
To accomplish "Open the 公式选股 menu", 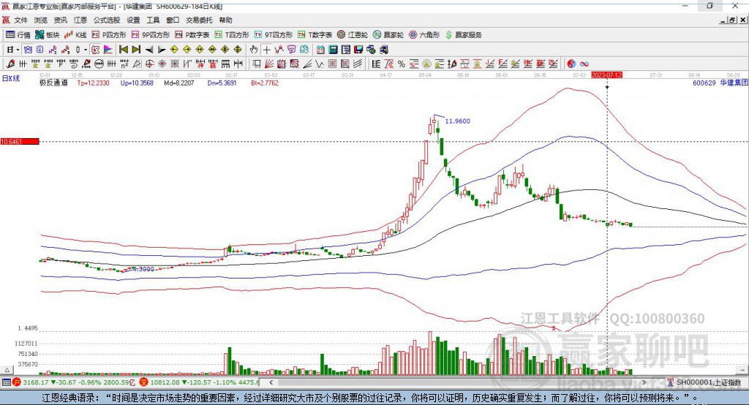I will point(107,20).
